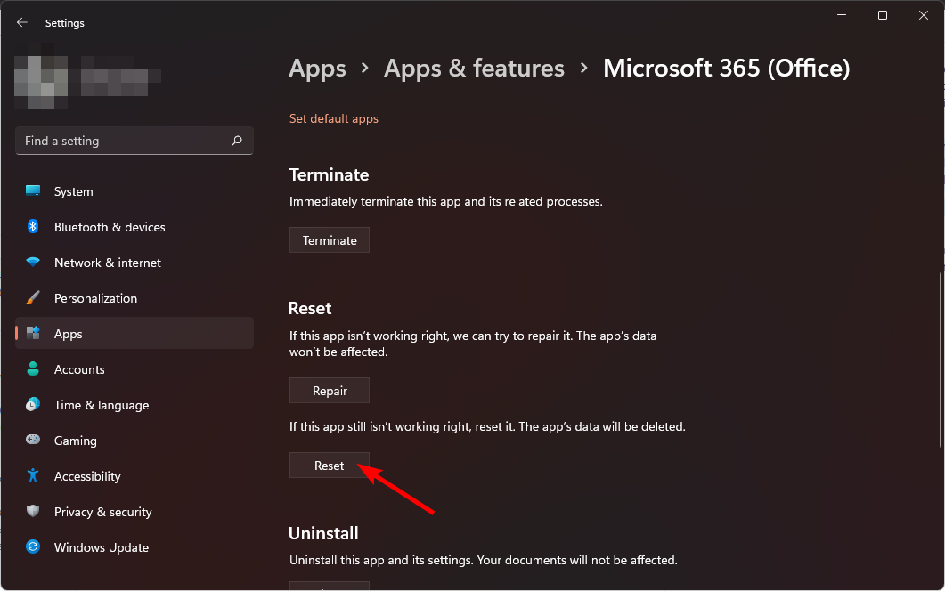Click the Find a setting field
The height and width of the screenshot is (591, 945).
coord(134,141)
